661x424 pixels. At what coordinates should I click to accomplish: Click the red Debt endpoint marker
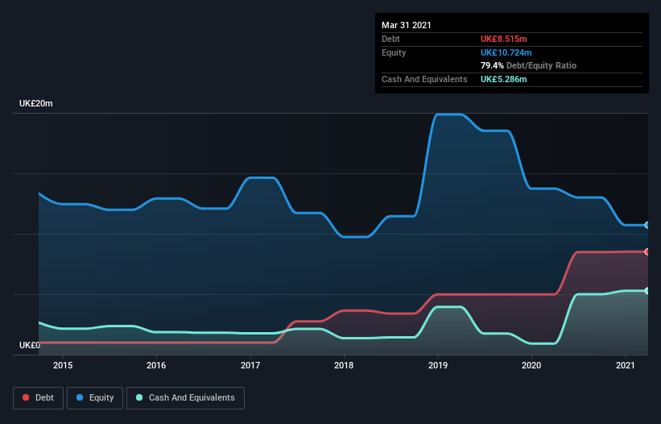coord(647,251)
